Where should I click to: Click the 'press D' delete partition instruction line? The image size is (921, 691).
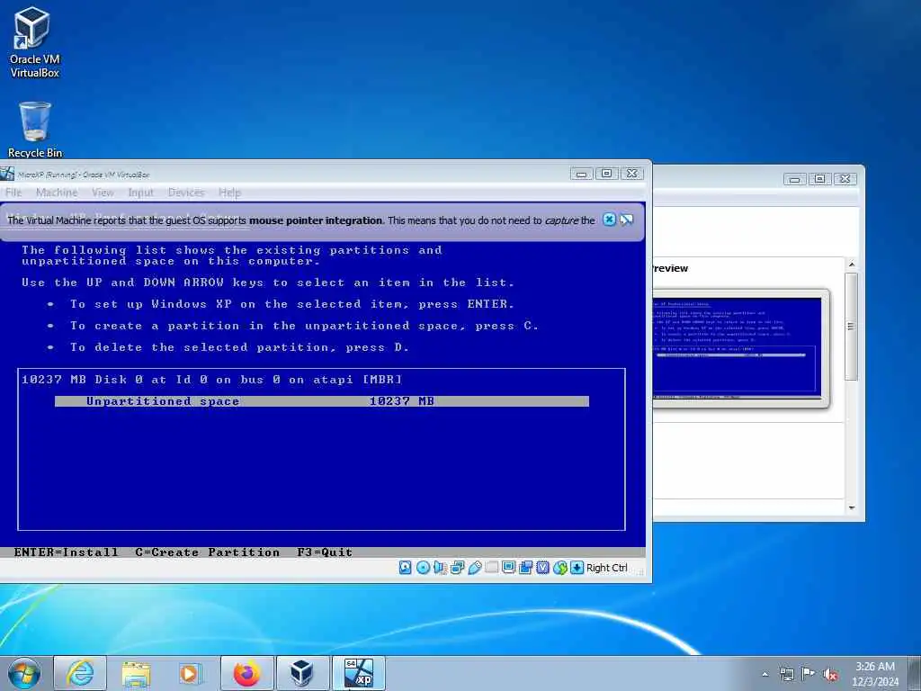click(239, 348)
